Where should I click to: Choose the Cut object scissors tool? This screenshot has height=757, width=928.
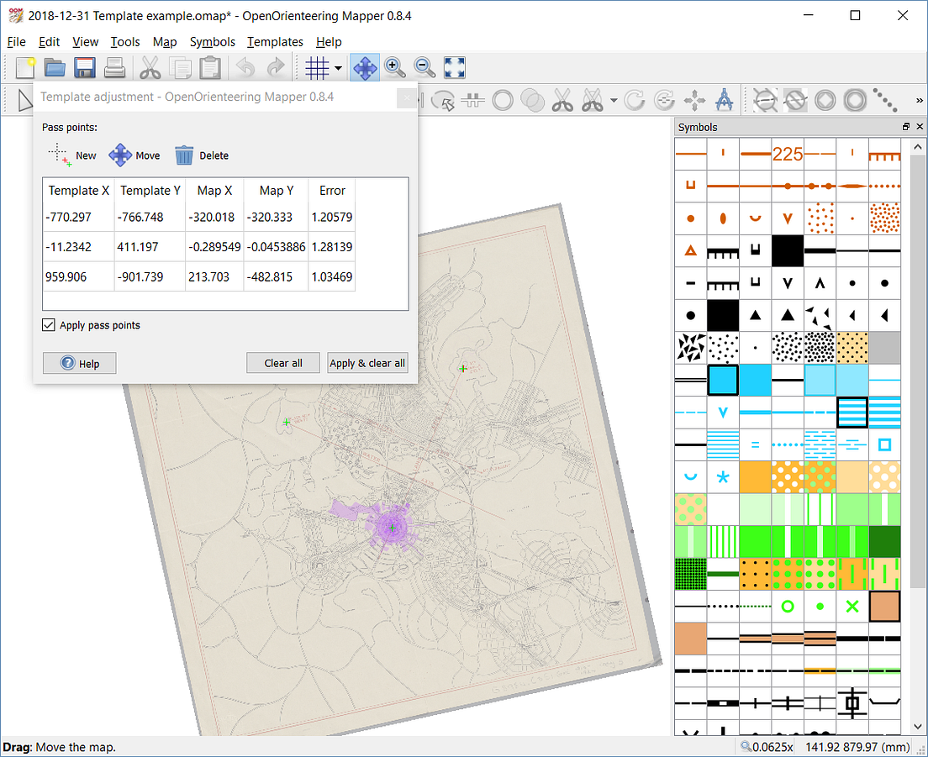[x=563, y=100]
